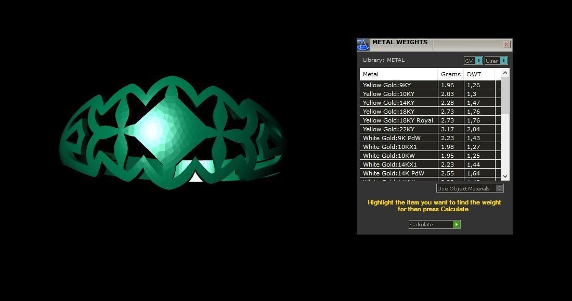Click the metal list scroll down arrow
The height and width of the screenshot is (301, 572).
[505, 176]
